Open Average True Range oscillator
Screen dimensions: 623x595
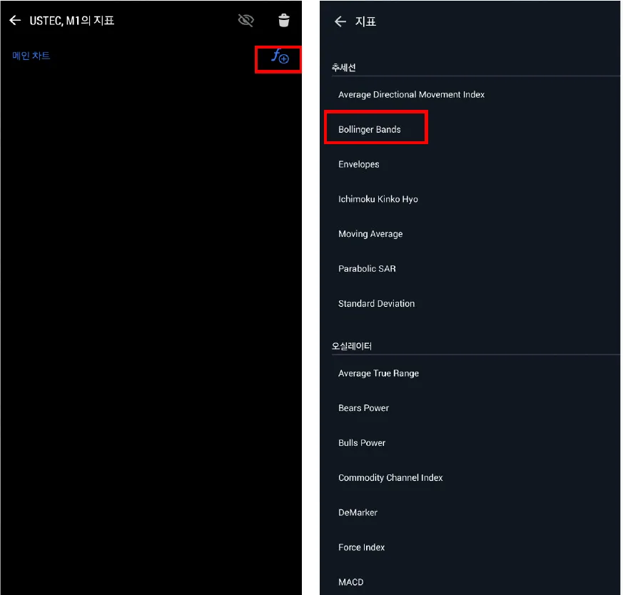coord(378,373)
